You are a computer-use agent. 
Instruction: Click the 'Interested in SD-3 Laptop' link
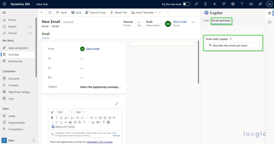coord(100,142)
